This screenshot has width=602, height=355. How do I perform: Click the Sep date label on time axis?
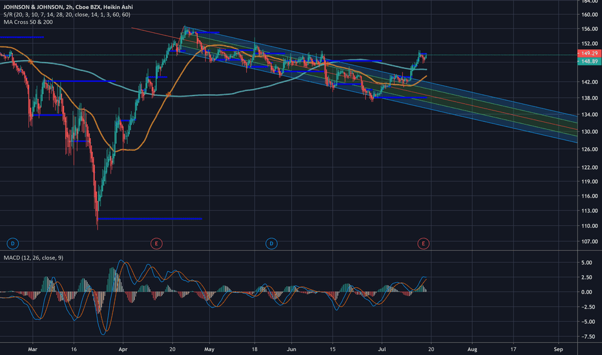(x=558, y=349)
